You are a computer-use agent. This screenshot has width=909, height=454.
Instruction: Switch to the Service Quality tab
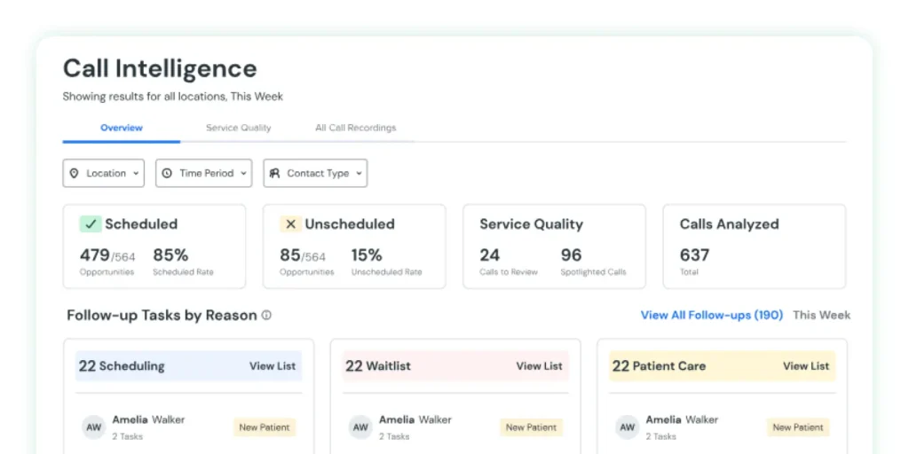pyautogui.click(x=238, y=128)
